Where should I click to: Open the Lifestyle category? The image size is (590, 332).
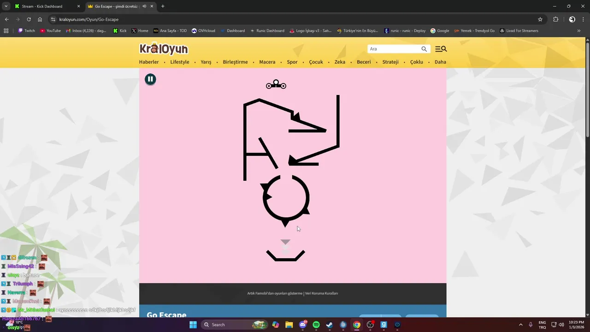pos(180,62)
